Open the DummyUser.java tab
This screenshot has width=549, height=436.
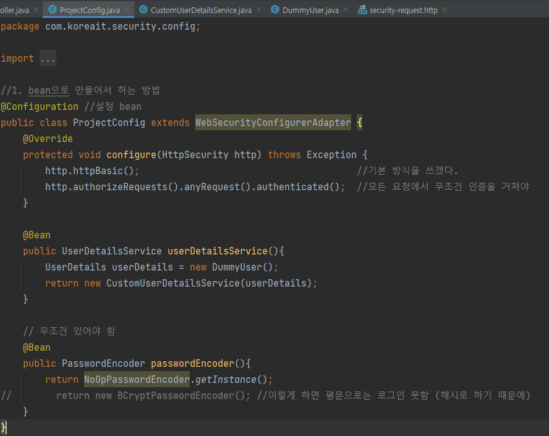[x=310, y=10]
